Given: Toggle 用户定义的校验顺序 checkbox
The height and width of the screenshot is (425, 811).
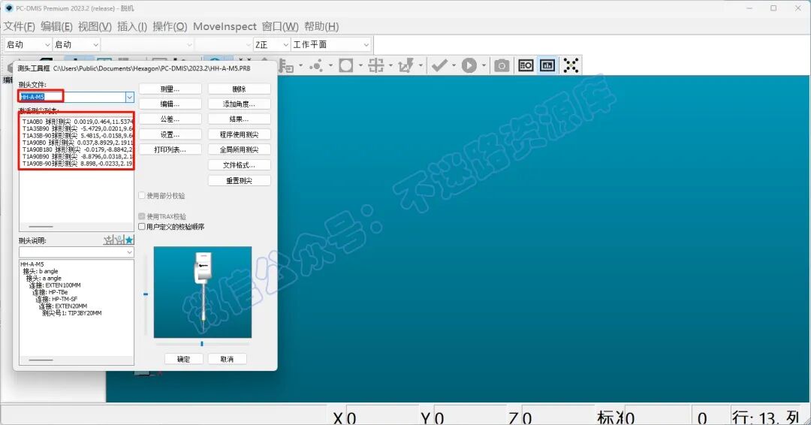Looking at the screenshot, I should coord(142,227).
